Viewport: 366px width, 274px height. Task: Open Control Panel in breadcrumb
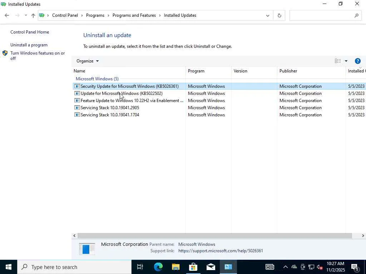pos(65,15)
